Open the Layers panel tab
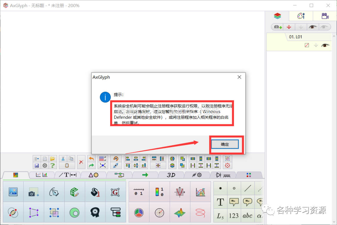 277,16
